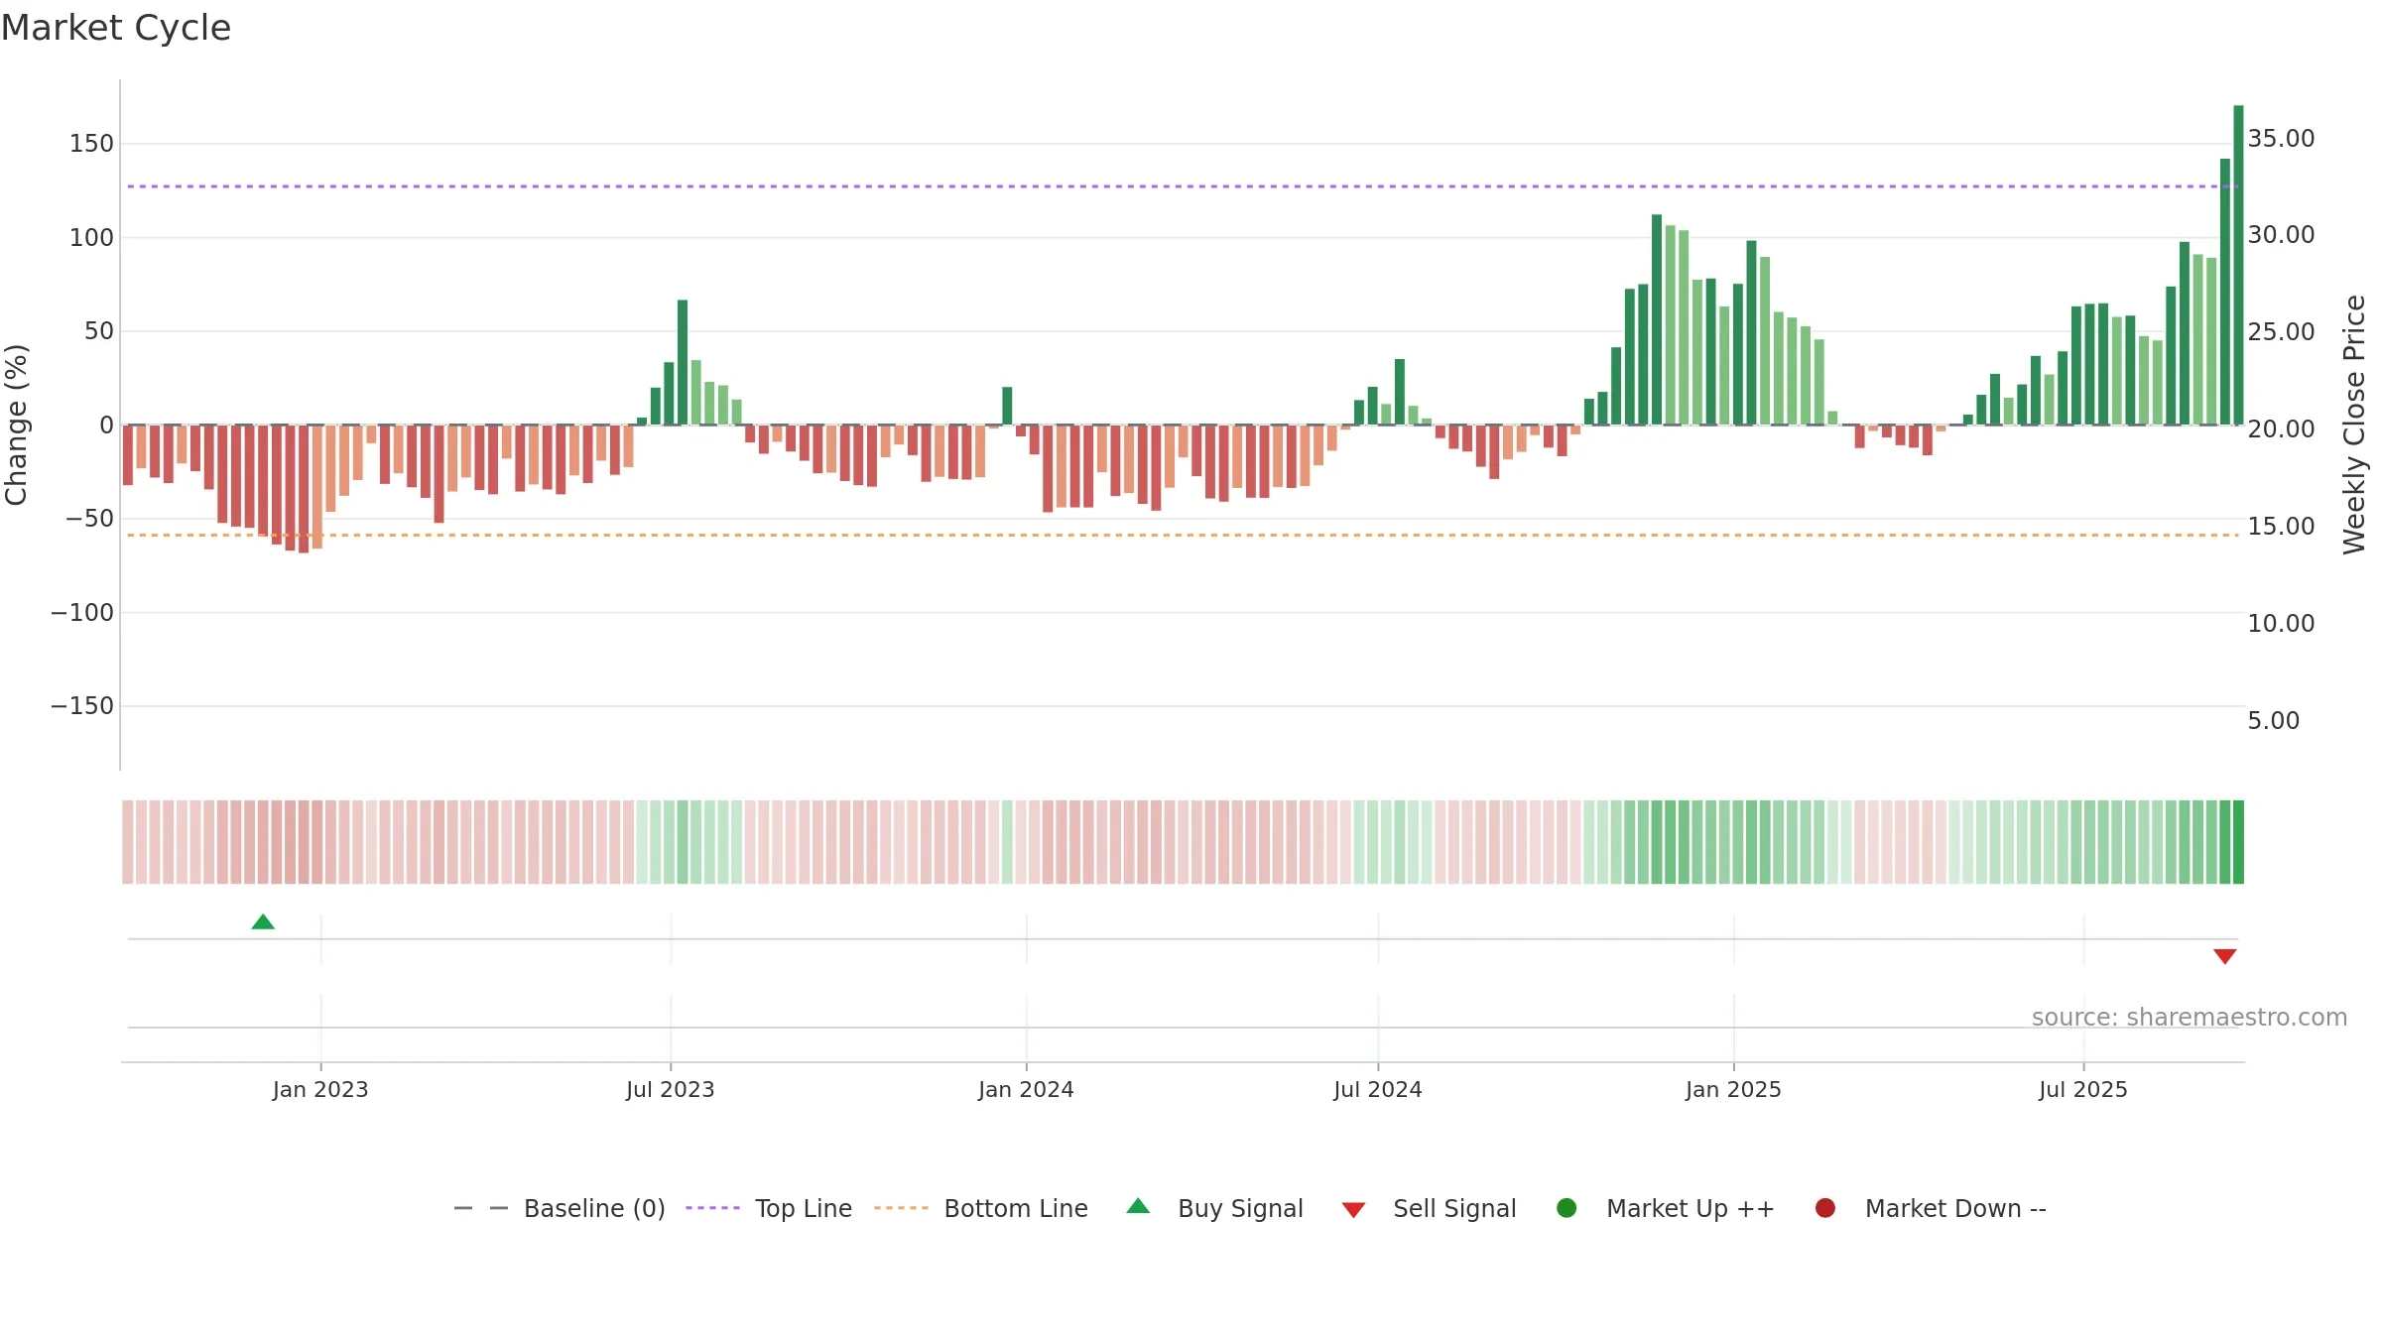Toggle the Bottom Line legend entry
Image resolution: width=2381 pixels, height=1339 pixels.
point(981,1208)
